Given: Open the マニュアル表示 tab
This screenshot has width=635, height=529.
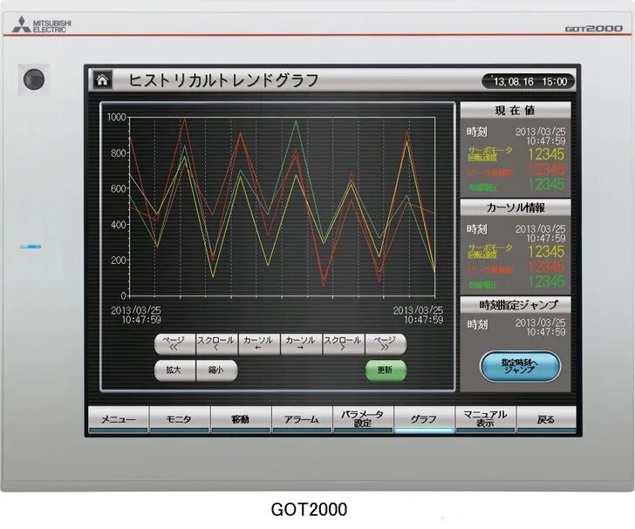Looking at the screenshot, I should [x=485, y=420].
